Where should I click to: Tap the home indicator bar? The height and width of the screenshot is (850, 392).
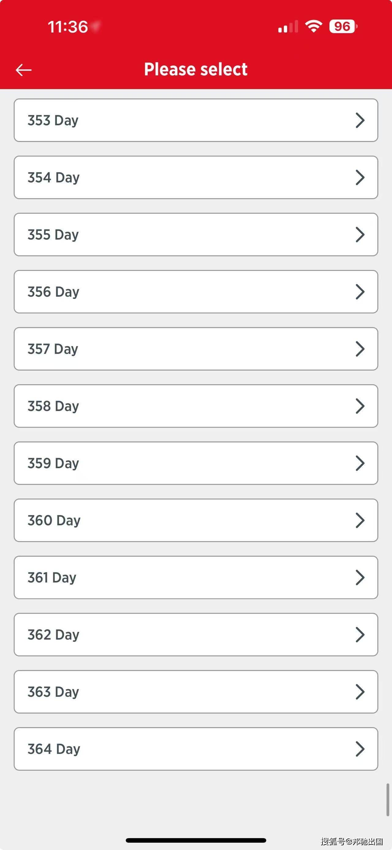[x=196, y=840]
